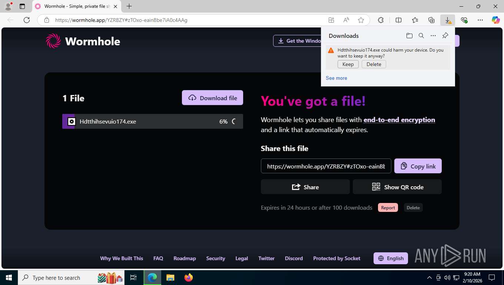
Task: Toggle the Downloads toolbar button
Action: tap(448, 20)
